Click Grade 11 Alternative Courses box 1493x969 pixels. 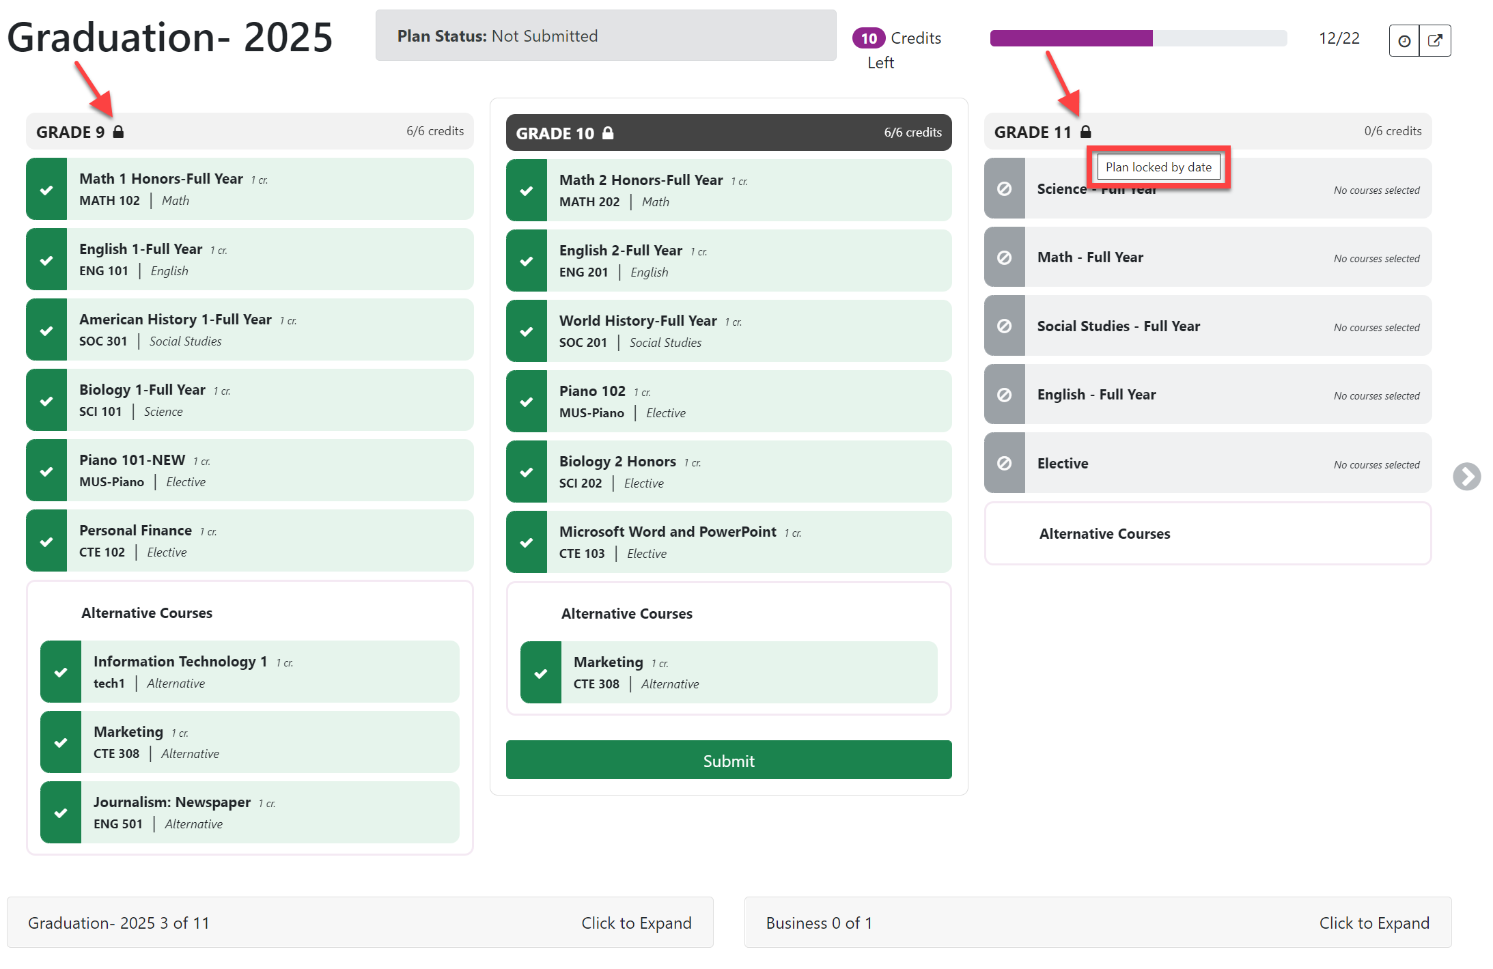1208,534
